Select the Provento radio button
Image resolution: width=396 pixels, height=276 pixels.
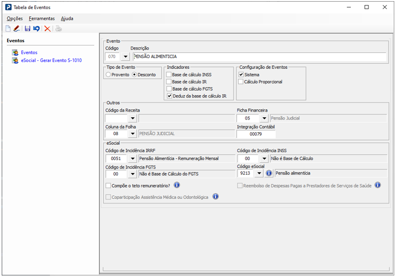point(108,75)
